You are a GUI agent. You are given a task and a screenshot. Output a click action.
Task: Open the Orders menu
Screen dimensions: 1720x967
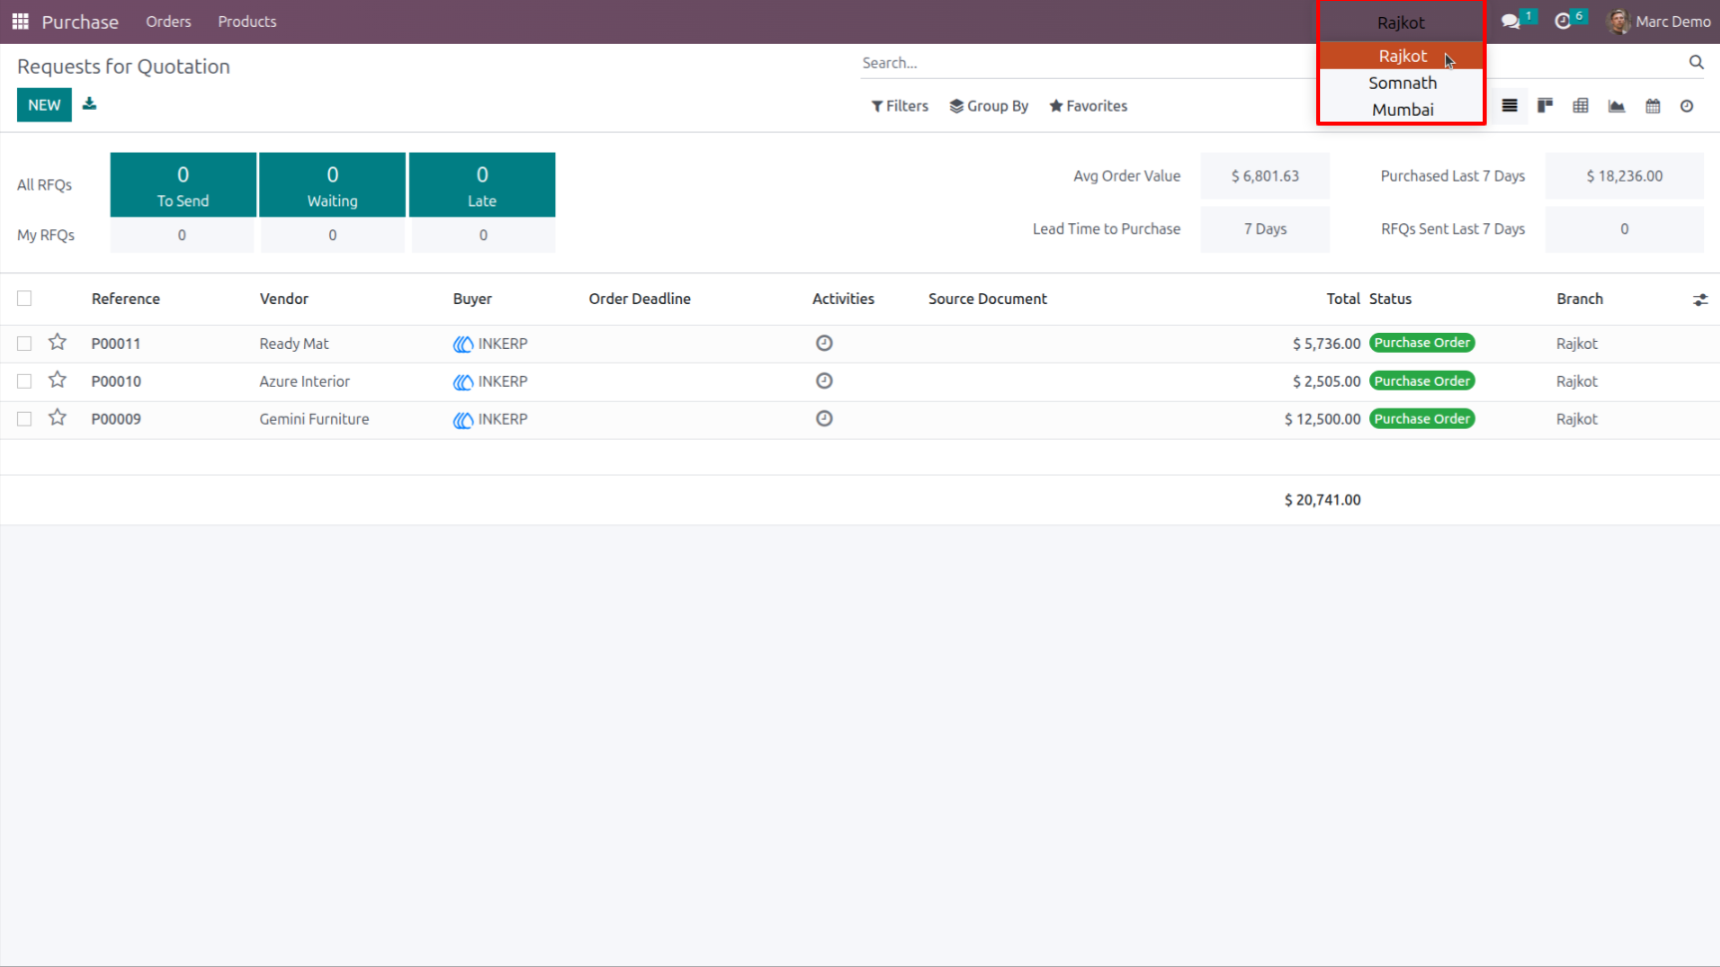click(x=169, y=21)
